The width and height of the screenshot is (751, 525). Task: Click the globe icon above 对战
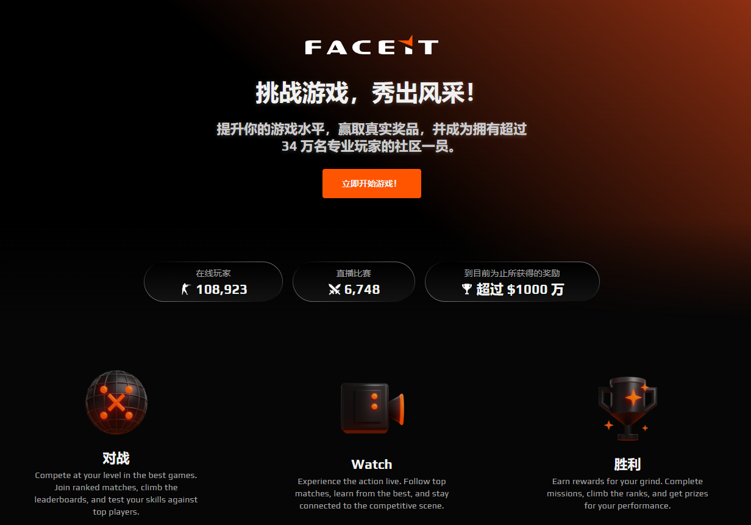(x=116, y=402)
